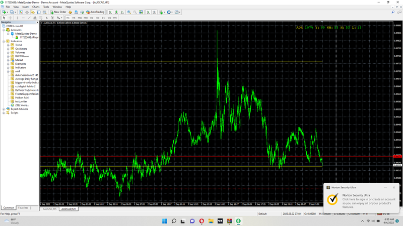Click the zoom in magnifier icon
The height and width of the screenshot is (226, 403).
pyautogui.click(x=129, y=12)
